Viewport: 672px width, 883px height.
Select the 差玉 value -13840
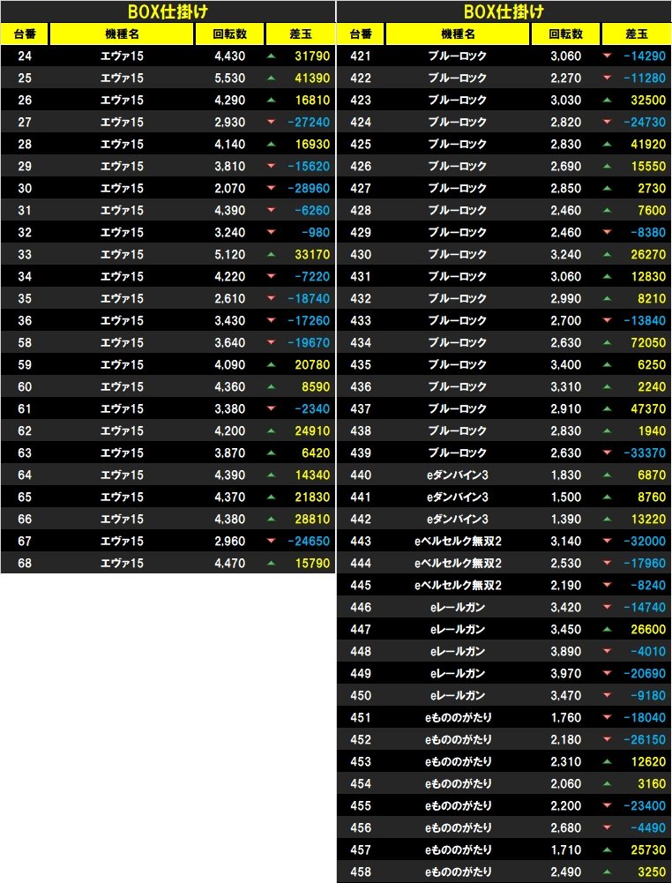pos(645,321)
